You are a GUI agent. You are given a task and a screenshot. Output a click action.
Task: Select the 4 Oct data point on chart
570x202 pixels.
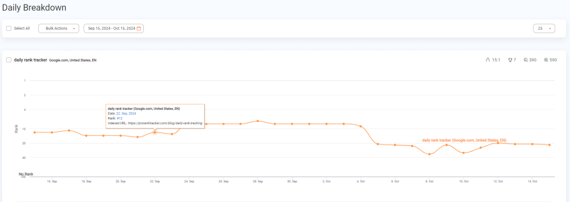point(360,126)
